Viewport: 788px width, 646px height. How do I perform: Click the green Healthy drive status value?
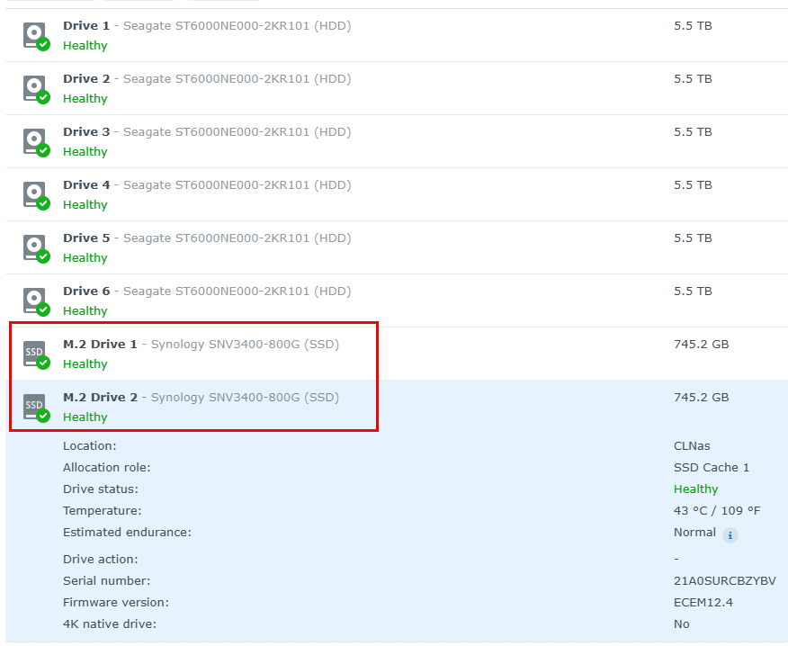(x=695, y=489)
